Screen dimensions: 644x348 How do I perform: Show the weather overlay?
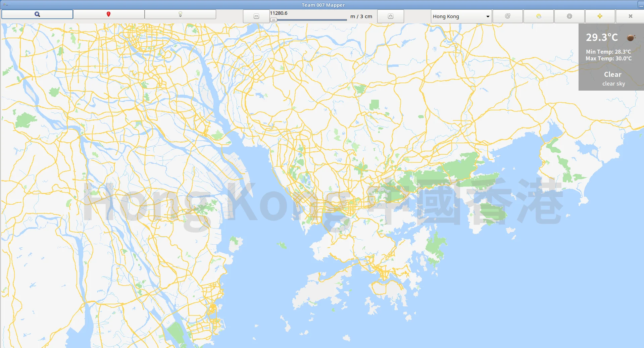[x=538, y=16]
